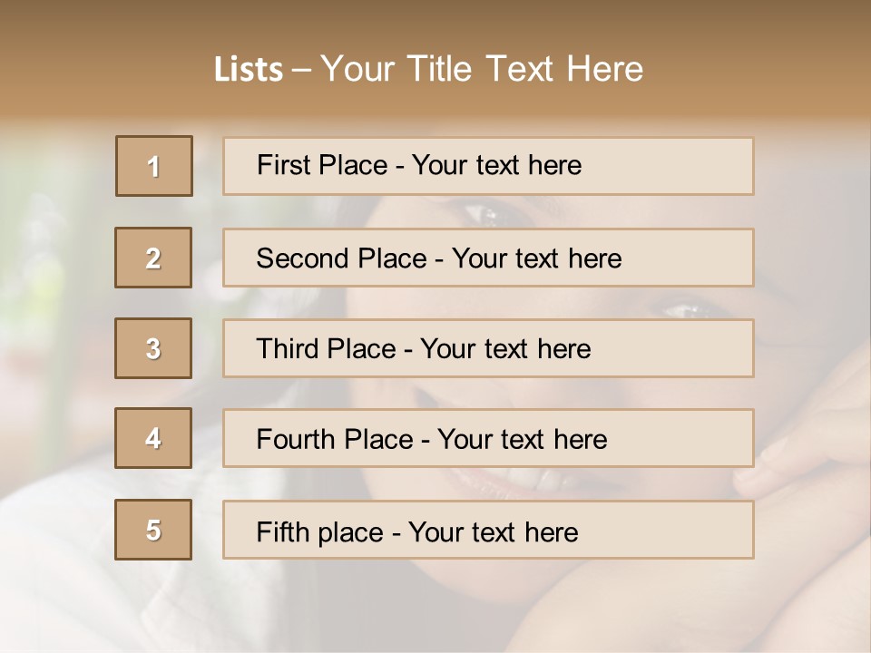Click the number 1 box

tap(154, 166)
